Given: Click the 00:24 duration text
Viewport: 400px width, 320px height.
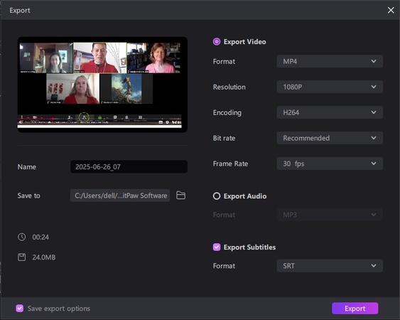Looking at the screenshot, I should click(x=40, y=237).
